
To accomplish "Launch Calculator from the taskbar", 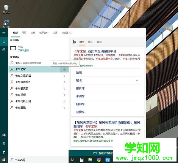I will [82, 160].
